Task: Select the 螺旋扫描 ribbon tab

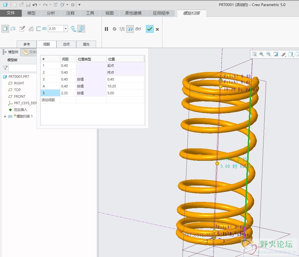Action: click(191, 13)
